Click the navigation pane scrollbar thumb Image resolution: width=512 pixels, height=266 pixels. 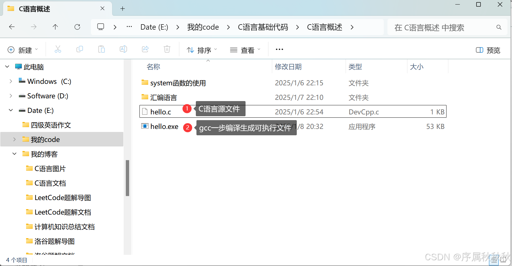point(128,178)
